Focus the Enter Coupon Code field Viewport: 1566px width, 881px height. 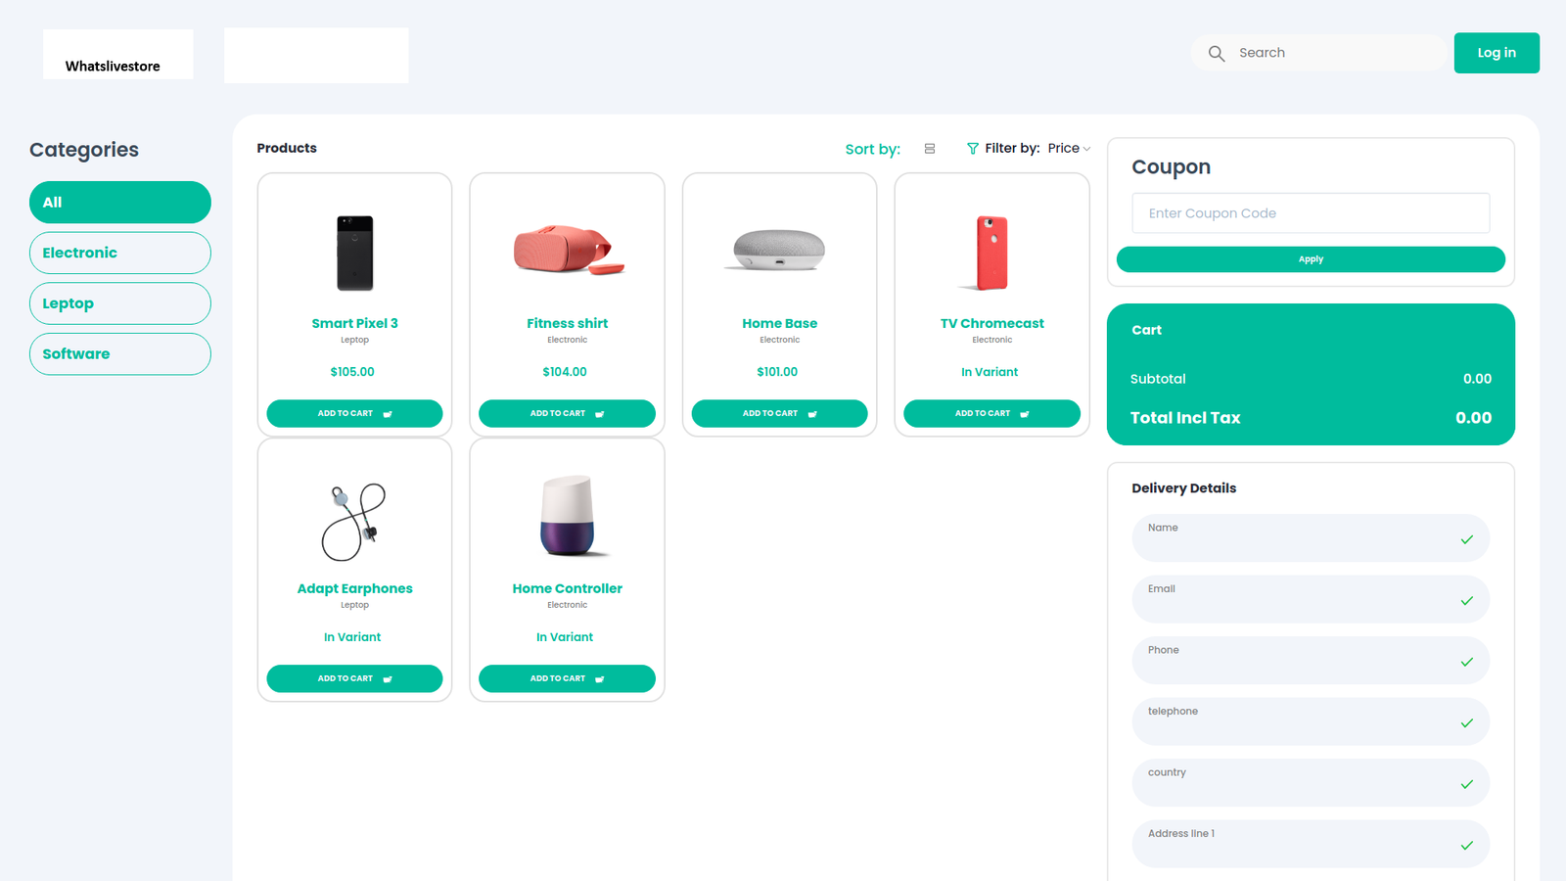pos(1311,213)
